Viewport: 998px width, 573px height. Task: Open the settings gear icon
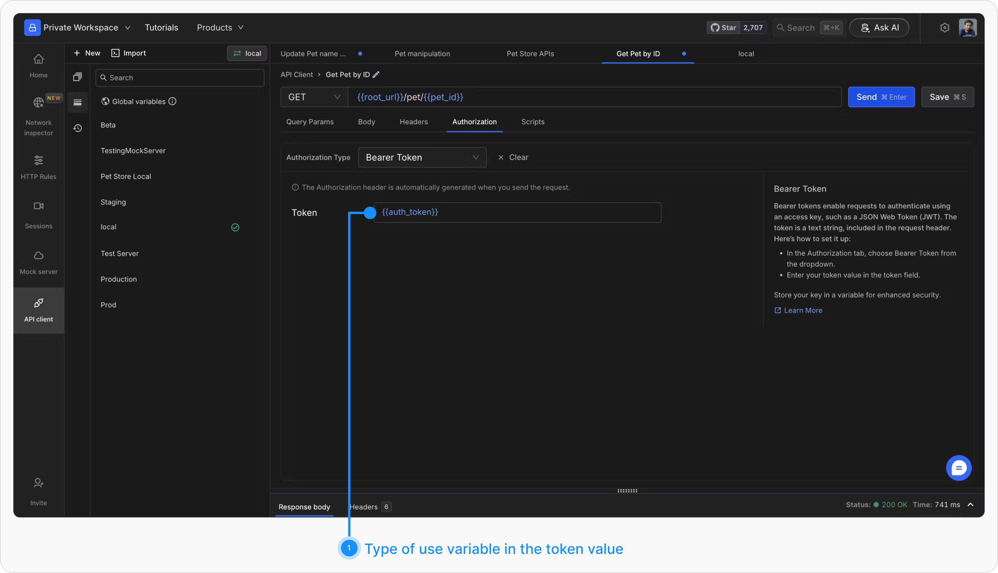(945, 27)
